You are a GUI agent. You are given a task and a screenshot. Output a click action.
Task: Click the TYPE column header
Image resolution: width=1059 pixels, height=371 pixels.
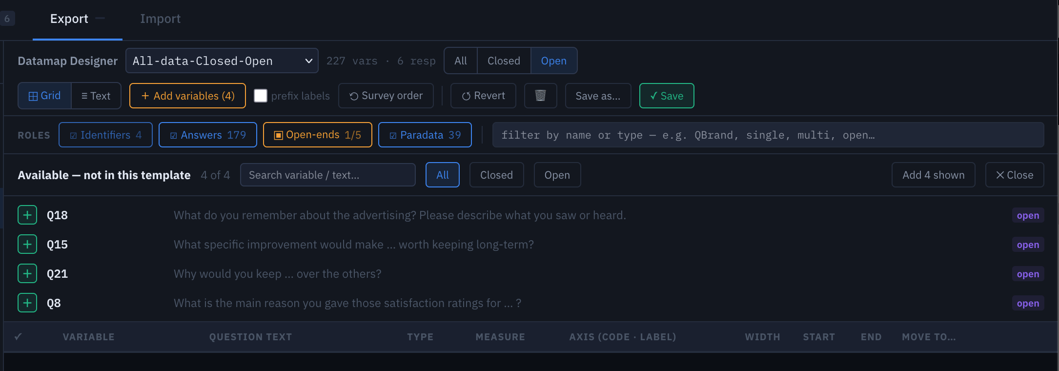click(x=420, y=337)
